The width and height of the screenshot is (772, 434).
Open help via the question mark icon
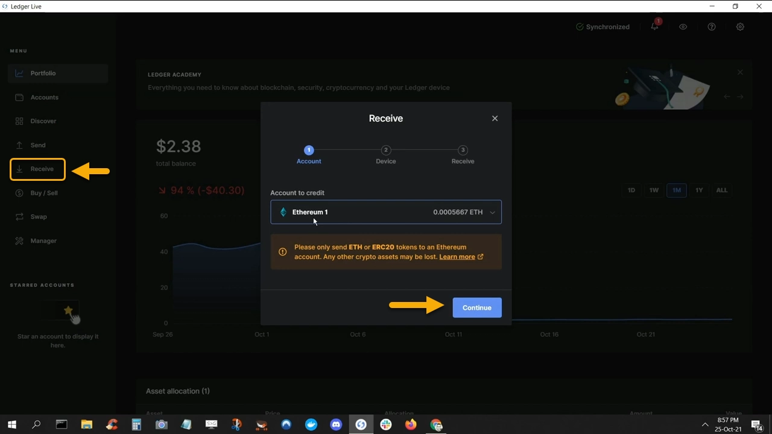712,27
